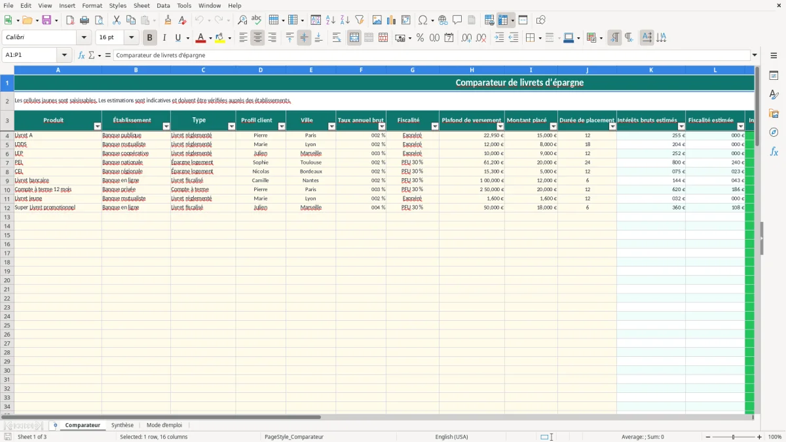This screenshot has width=786, height=442.
Task: Insert a chart
Action: coord(392,20)
